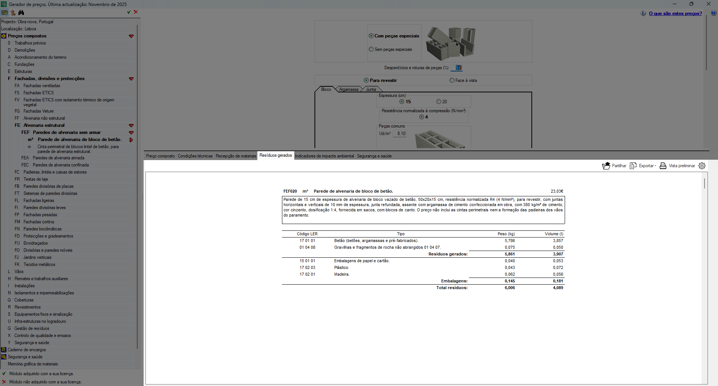Select the Bloco tab

[x=326, y=89]
